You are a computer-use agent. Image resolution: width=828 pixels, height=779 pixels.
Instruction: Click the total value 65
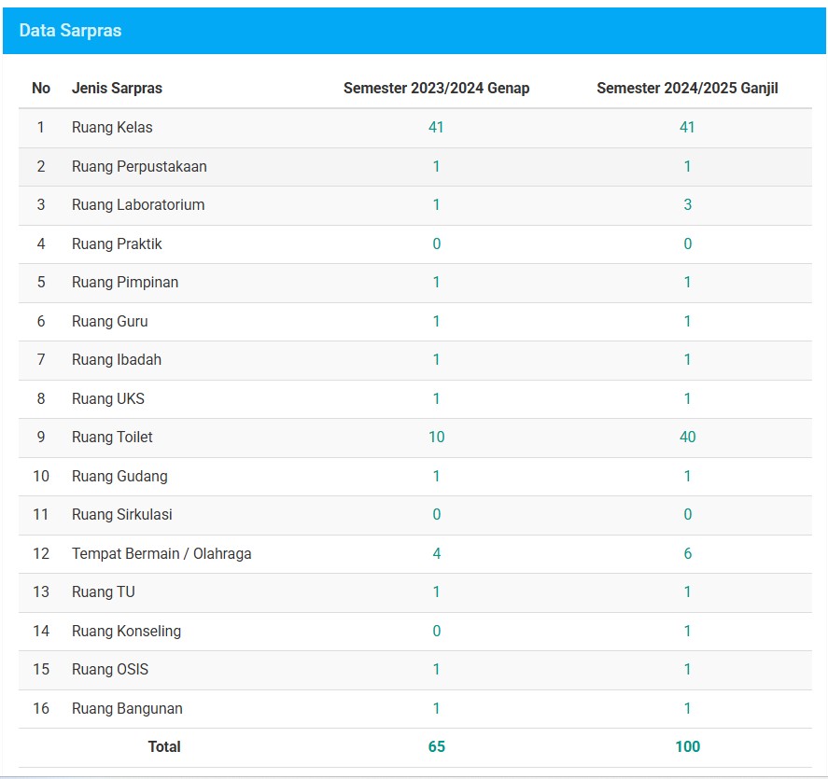click(436, 746)
